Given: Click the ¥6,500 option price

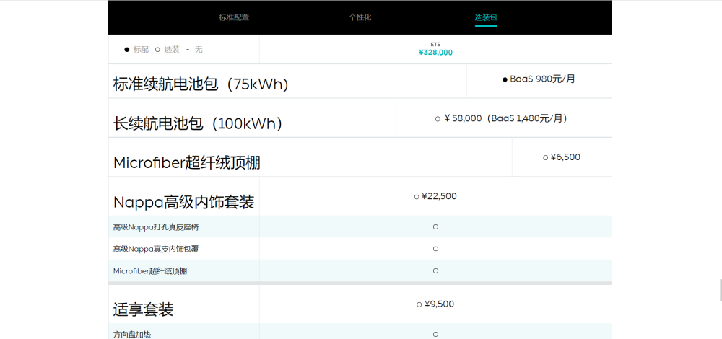Looking at the screenshot, I should [561, 157].
